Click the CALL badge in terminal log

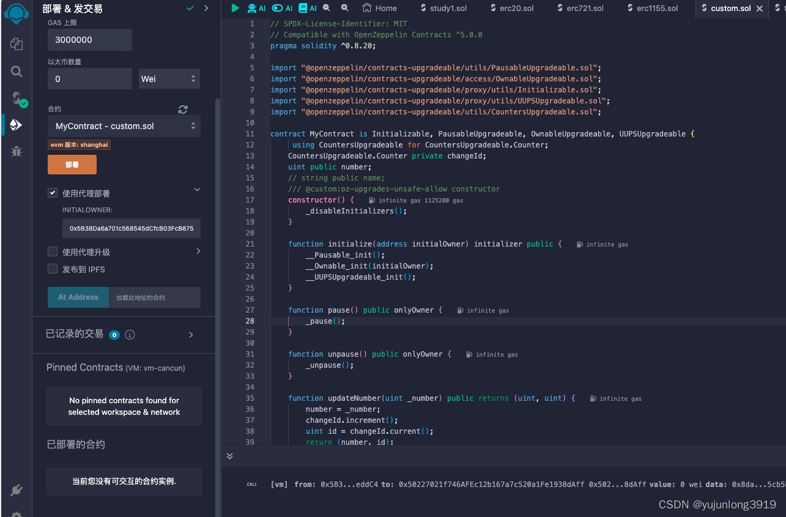(252, 485)
